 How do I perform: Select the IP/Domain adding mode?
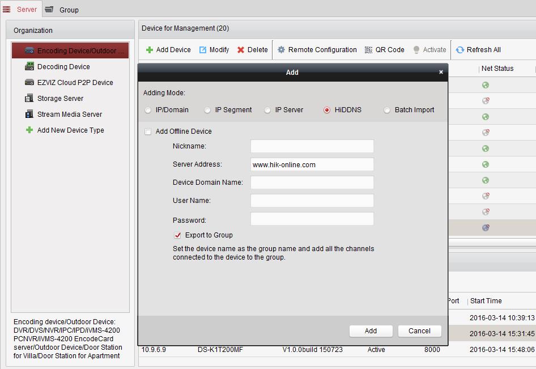click(148, 110)
